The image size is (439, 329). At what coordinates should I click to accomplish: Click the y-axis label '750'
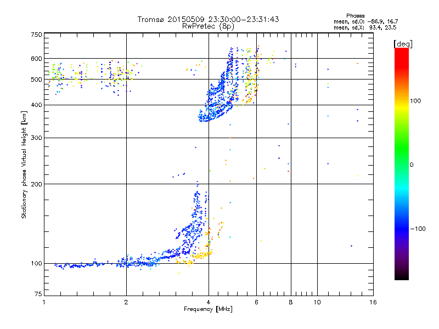(36, 35)
